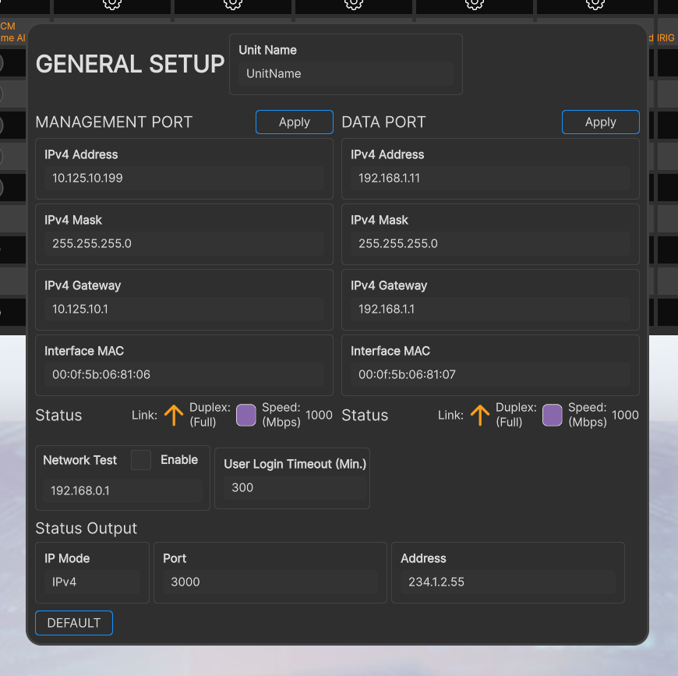Click the Data Port link status arrow icon
The width and height of the screenshot is (678, 676).
click(480, 415)
